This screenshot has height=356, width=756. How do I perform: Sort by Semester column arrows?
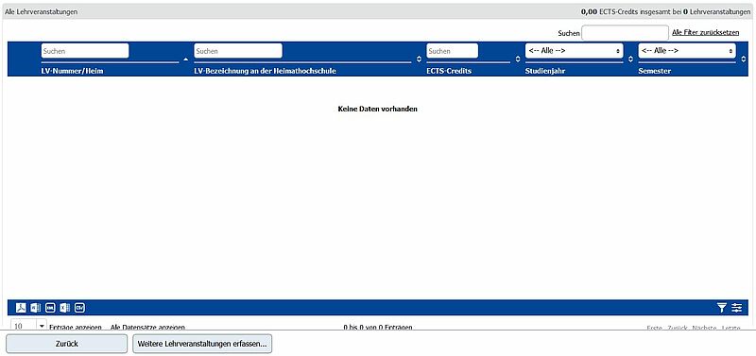[x=744, y=59]
